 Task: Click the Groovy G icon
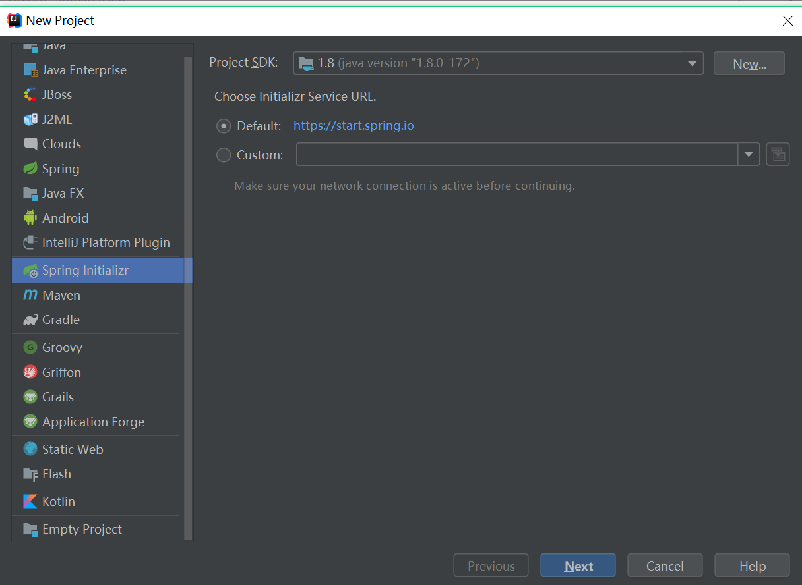[30, 347]
